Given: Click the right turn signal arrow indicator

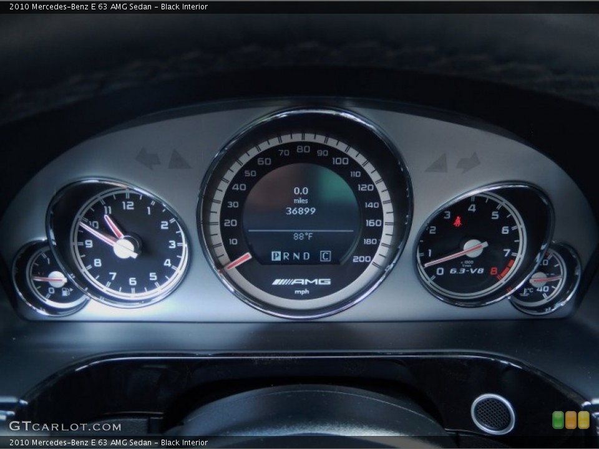Looking at the screenshot, I should [x=469, y=162].
